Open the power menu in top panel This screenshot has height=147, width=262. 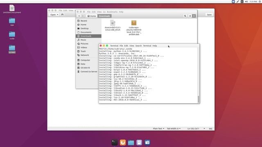[260, 2]
